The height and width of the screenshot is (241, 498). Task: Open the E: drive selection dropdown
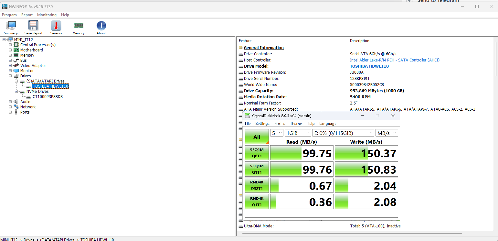coord(343,133)
